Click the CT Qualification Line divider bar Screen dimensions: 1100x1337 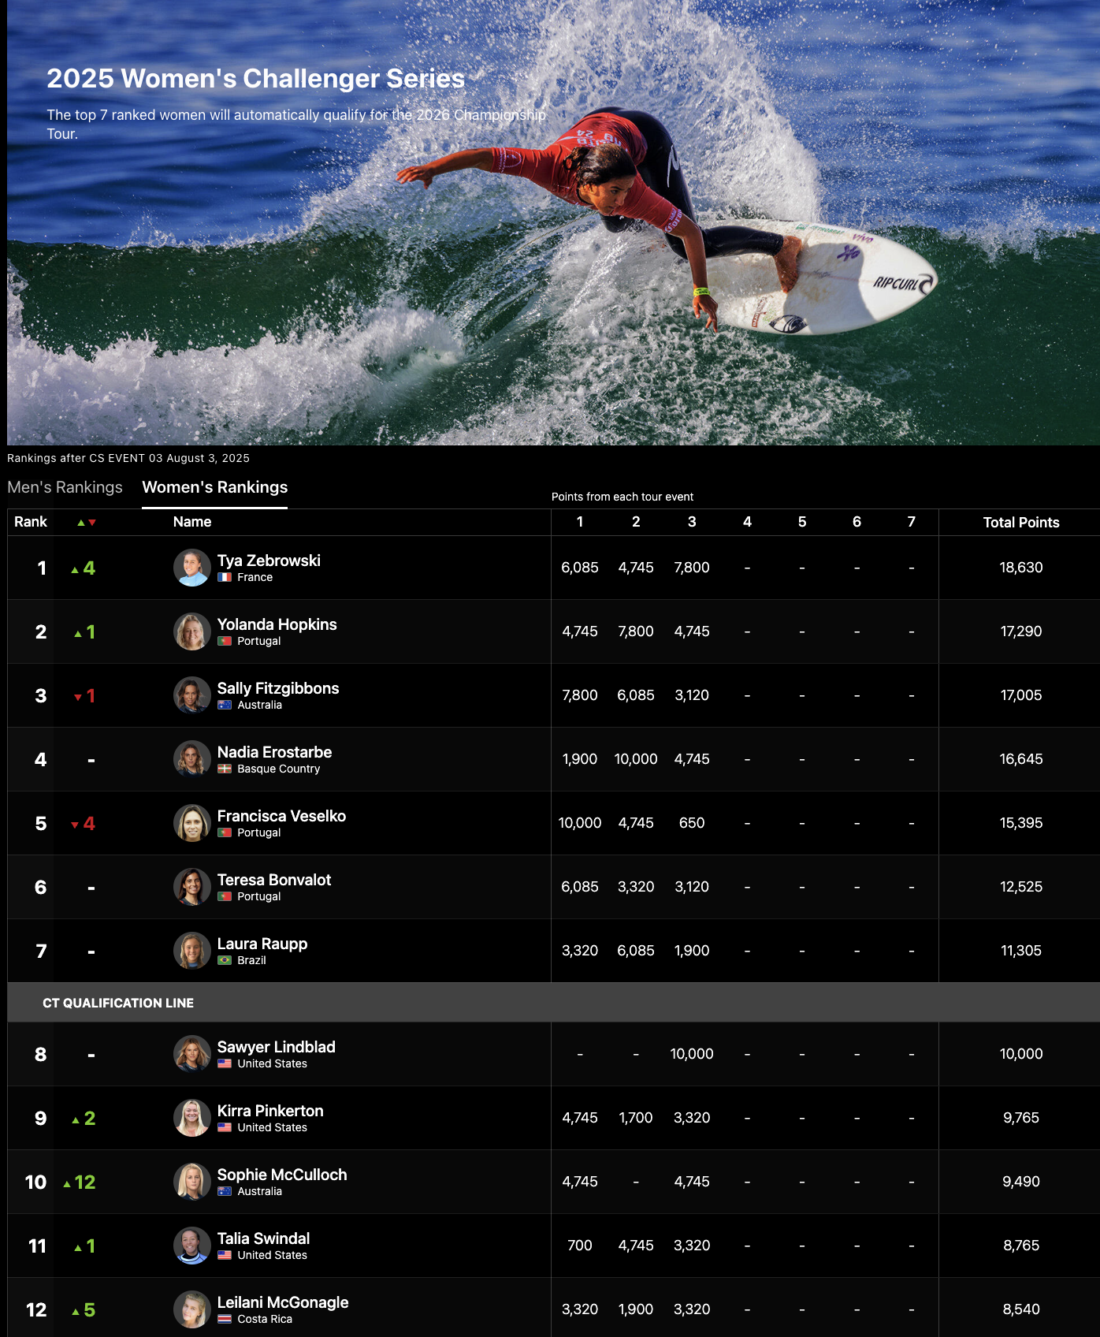(553, 1003)
